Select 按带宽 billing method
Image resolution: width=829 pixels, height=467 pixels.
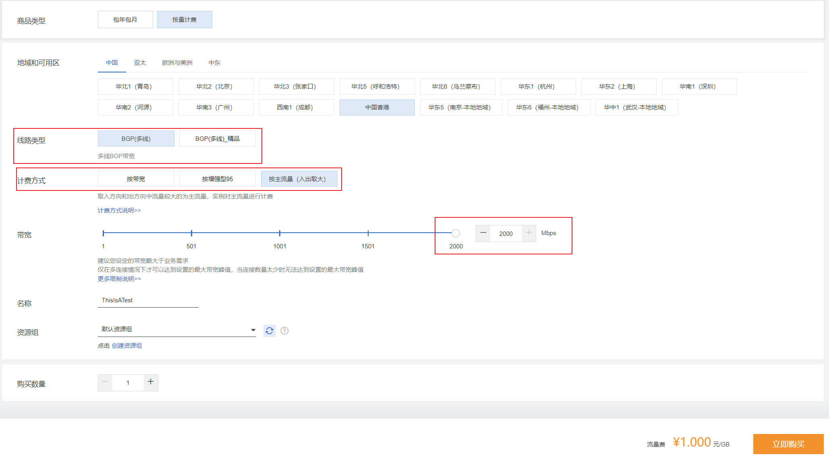coord(136,179)
